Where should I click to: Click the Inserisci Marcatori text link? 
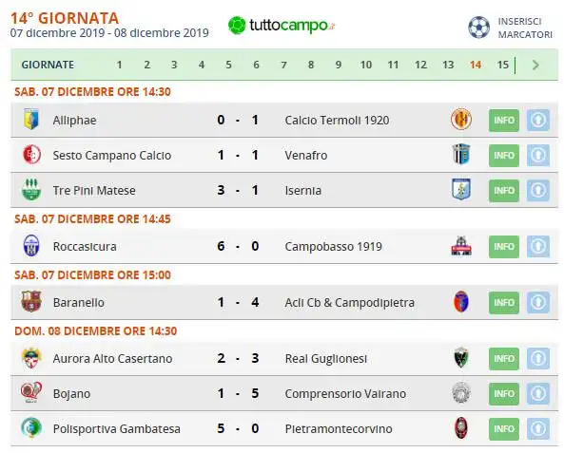coord(525,28)
